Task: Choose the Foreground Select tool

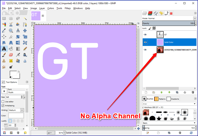Action: pos(18,25)
